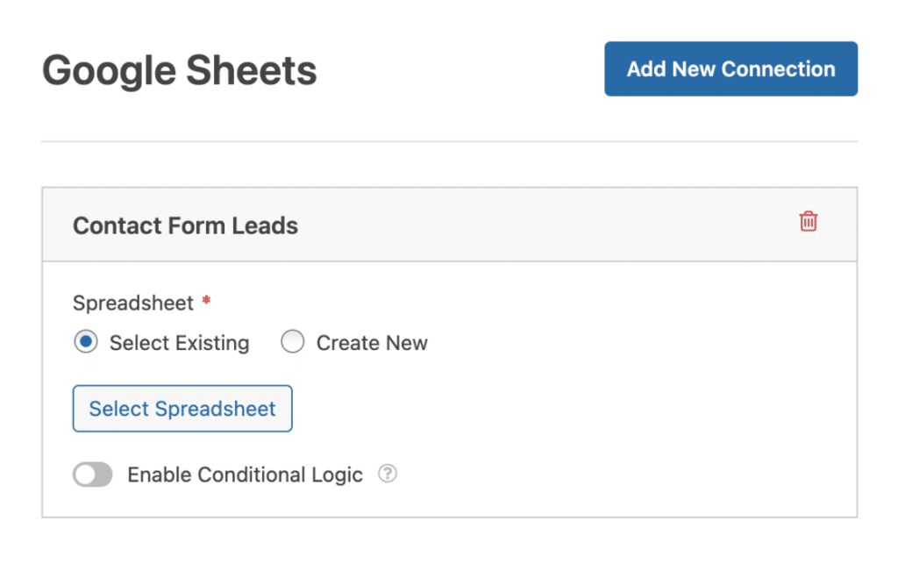Viewport: 898px width, 564px height.
Task: Click the white knob of the Conditional Logic switch
Action: tap(85, 475)
